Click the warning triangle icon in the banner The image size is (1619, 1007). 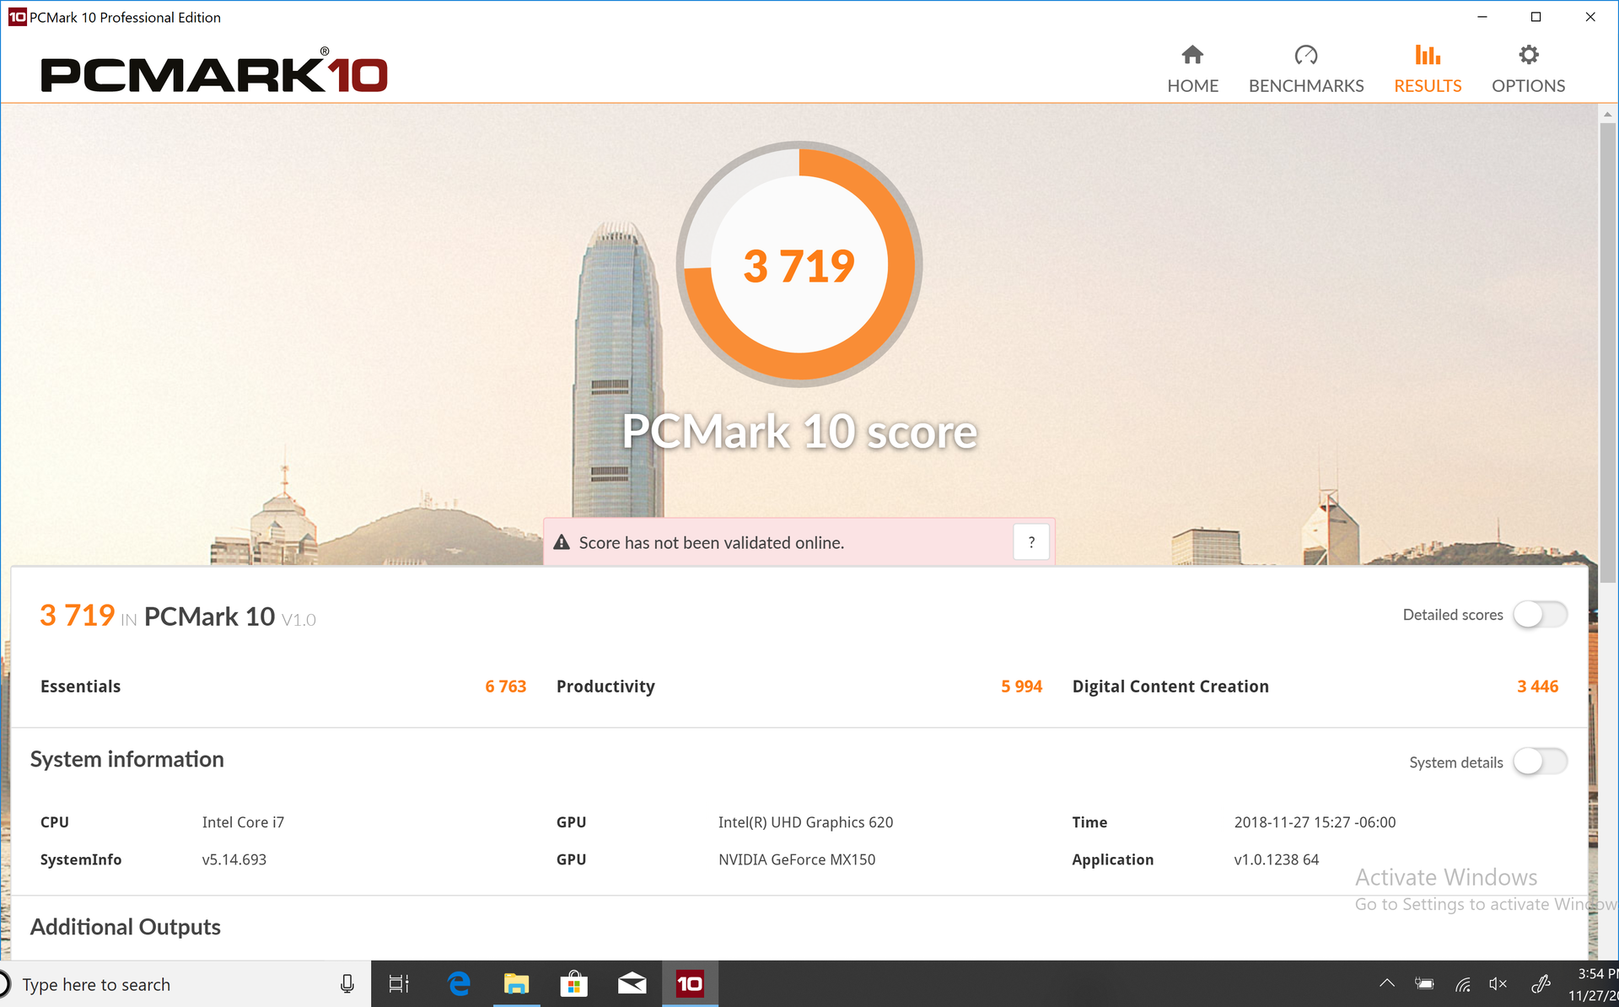coord(562,542)
